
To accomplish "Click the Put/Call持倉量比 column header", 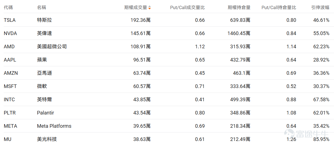I will click(279, 7).
